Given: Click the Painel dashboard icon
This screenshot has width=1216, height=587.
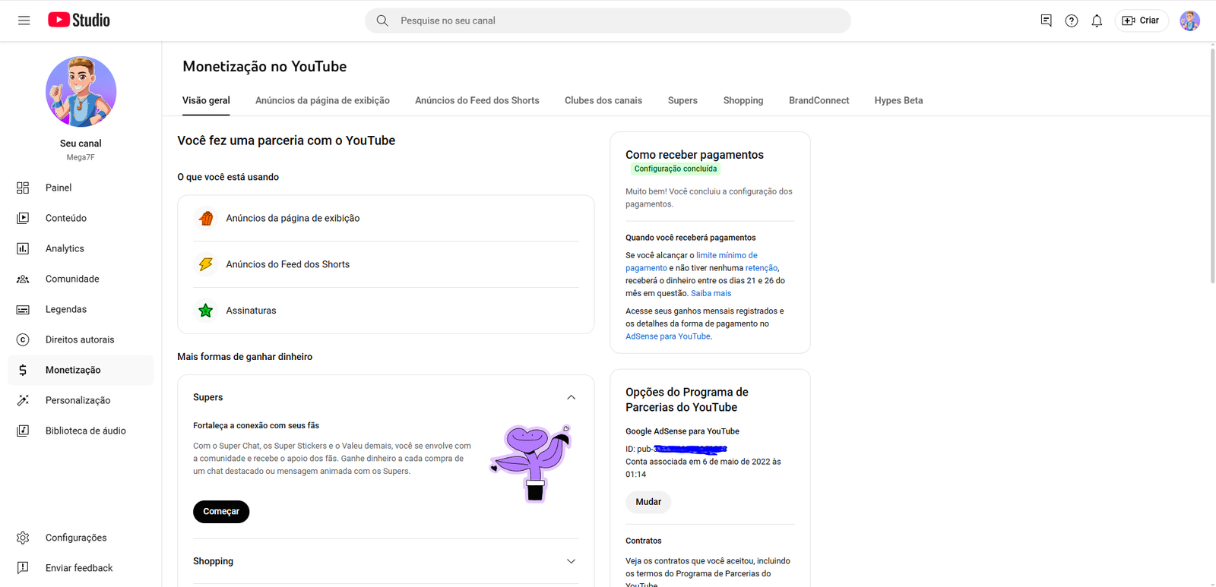Looking at the screenshot, I should click(x=23, y=188).
